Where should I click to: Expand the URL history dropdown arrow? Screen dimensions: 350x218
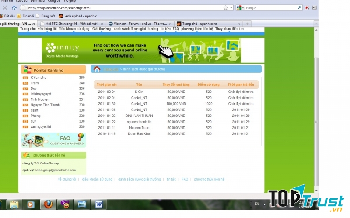coord(231,8)
